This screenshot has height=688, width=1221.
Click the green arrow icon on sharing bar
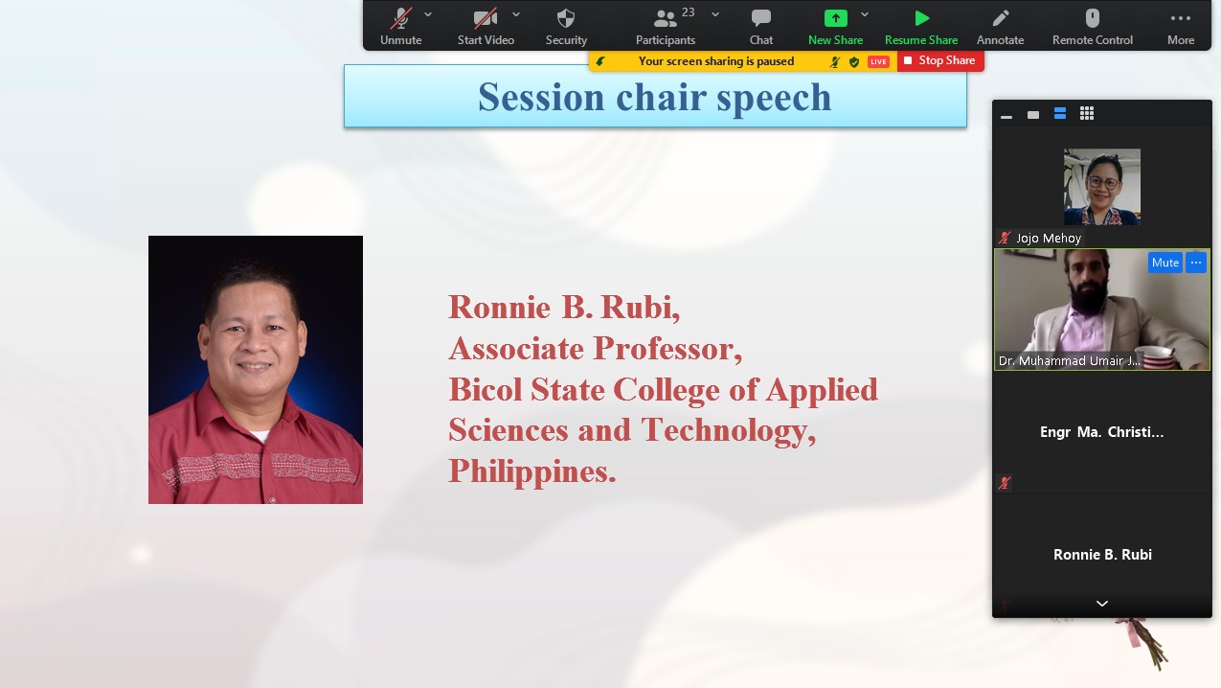600,61
